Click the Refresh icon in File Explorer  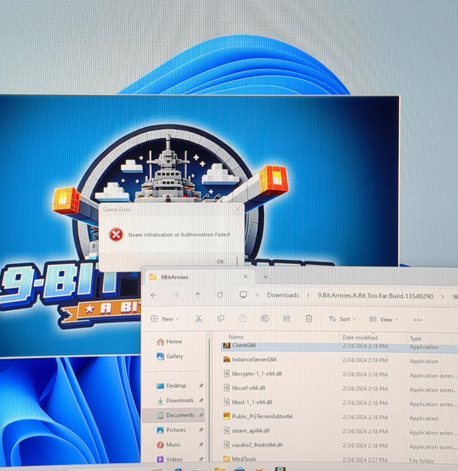point(220,295)
